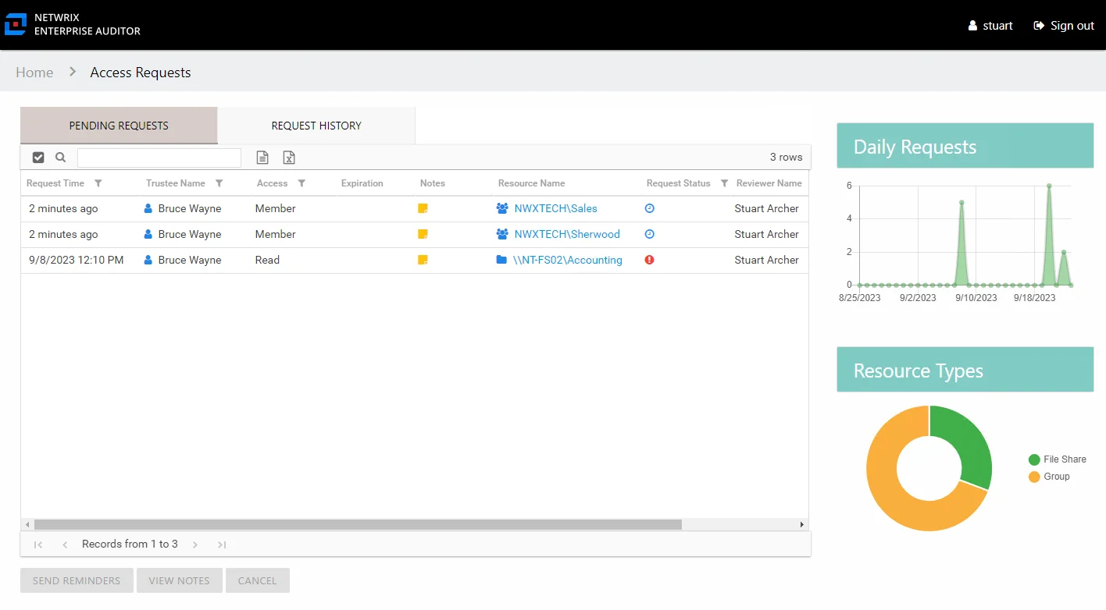The width and height of the screenshot is (1106, 610).
Task: Open filter for Access column
Action: [301, 183]
